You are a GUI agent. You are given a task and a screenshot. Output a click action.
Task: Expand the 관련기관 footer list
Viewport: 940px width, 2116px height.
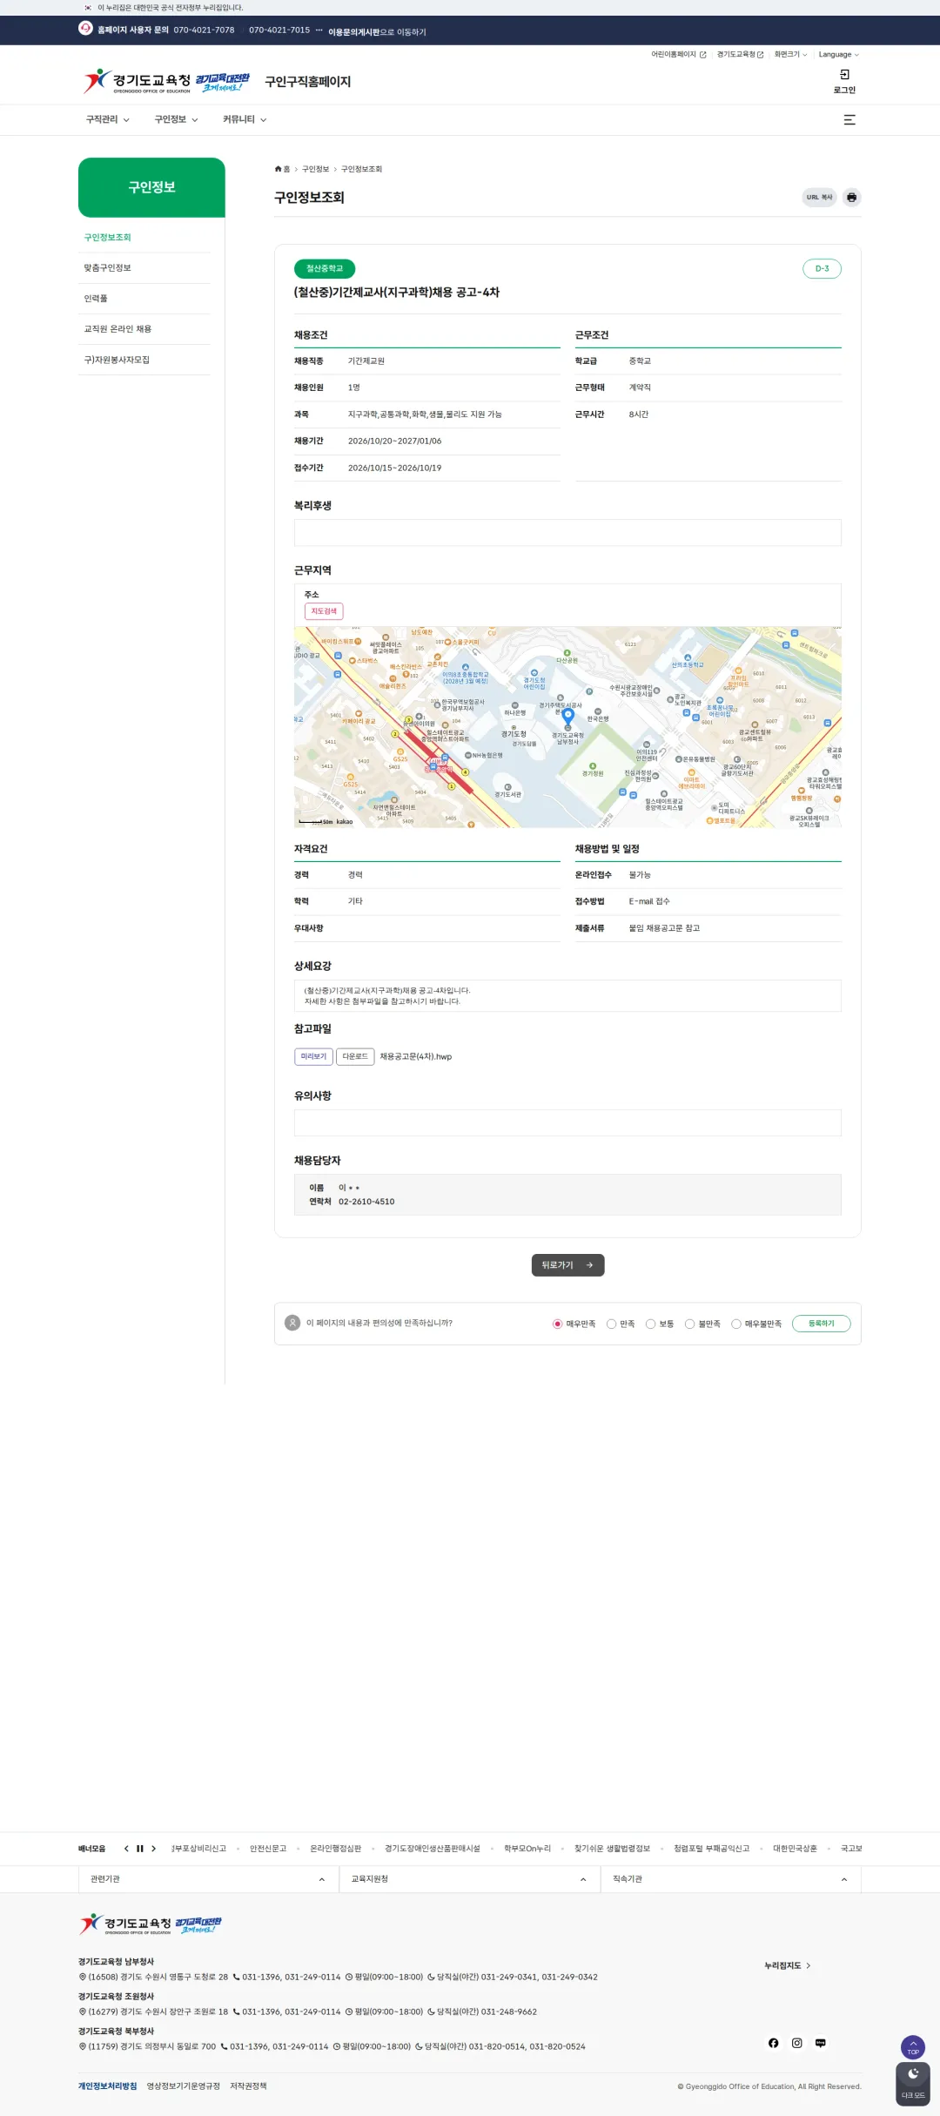tap(209, 1879)
